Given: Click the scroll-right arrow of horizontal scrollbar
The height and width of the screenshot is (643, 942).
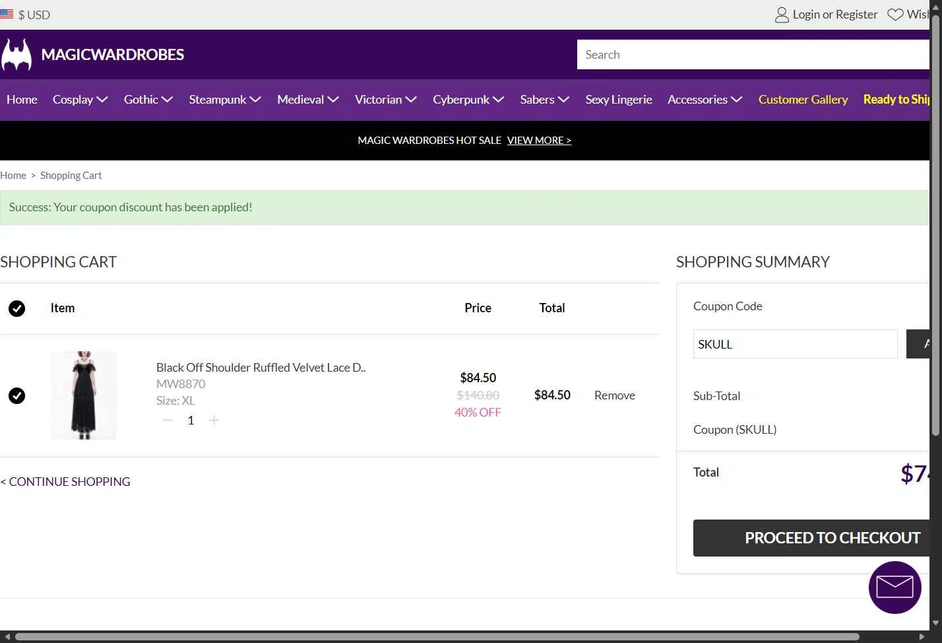Looking at the screenshot, I should (x=922, y=637).
